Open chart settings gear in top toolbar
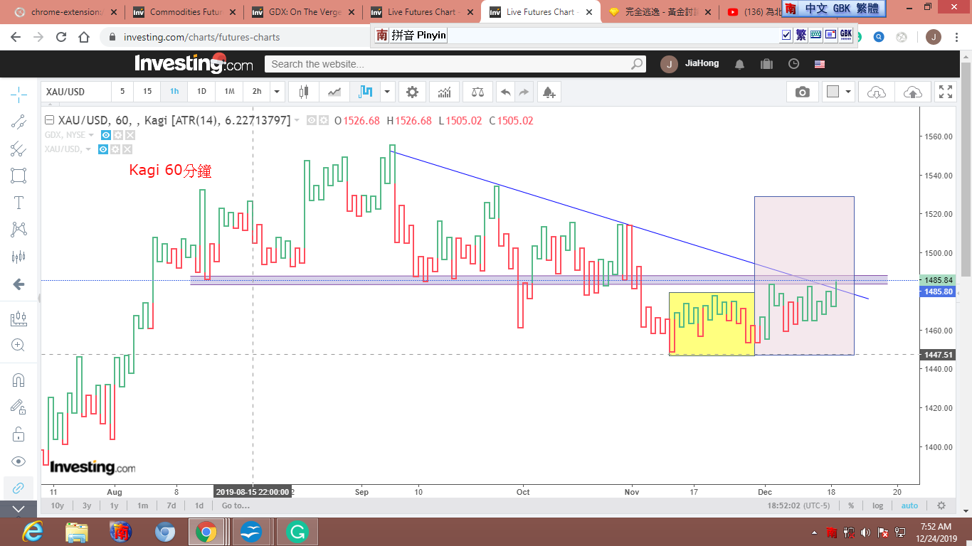 [x=412, y=92]
